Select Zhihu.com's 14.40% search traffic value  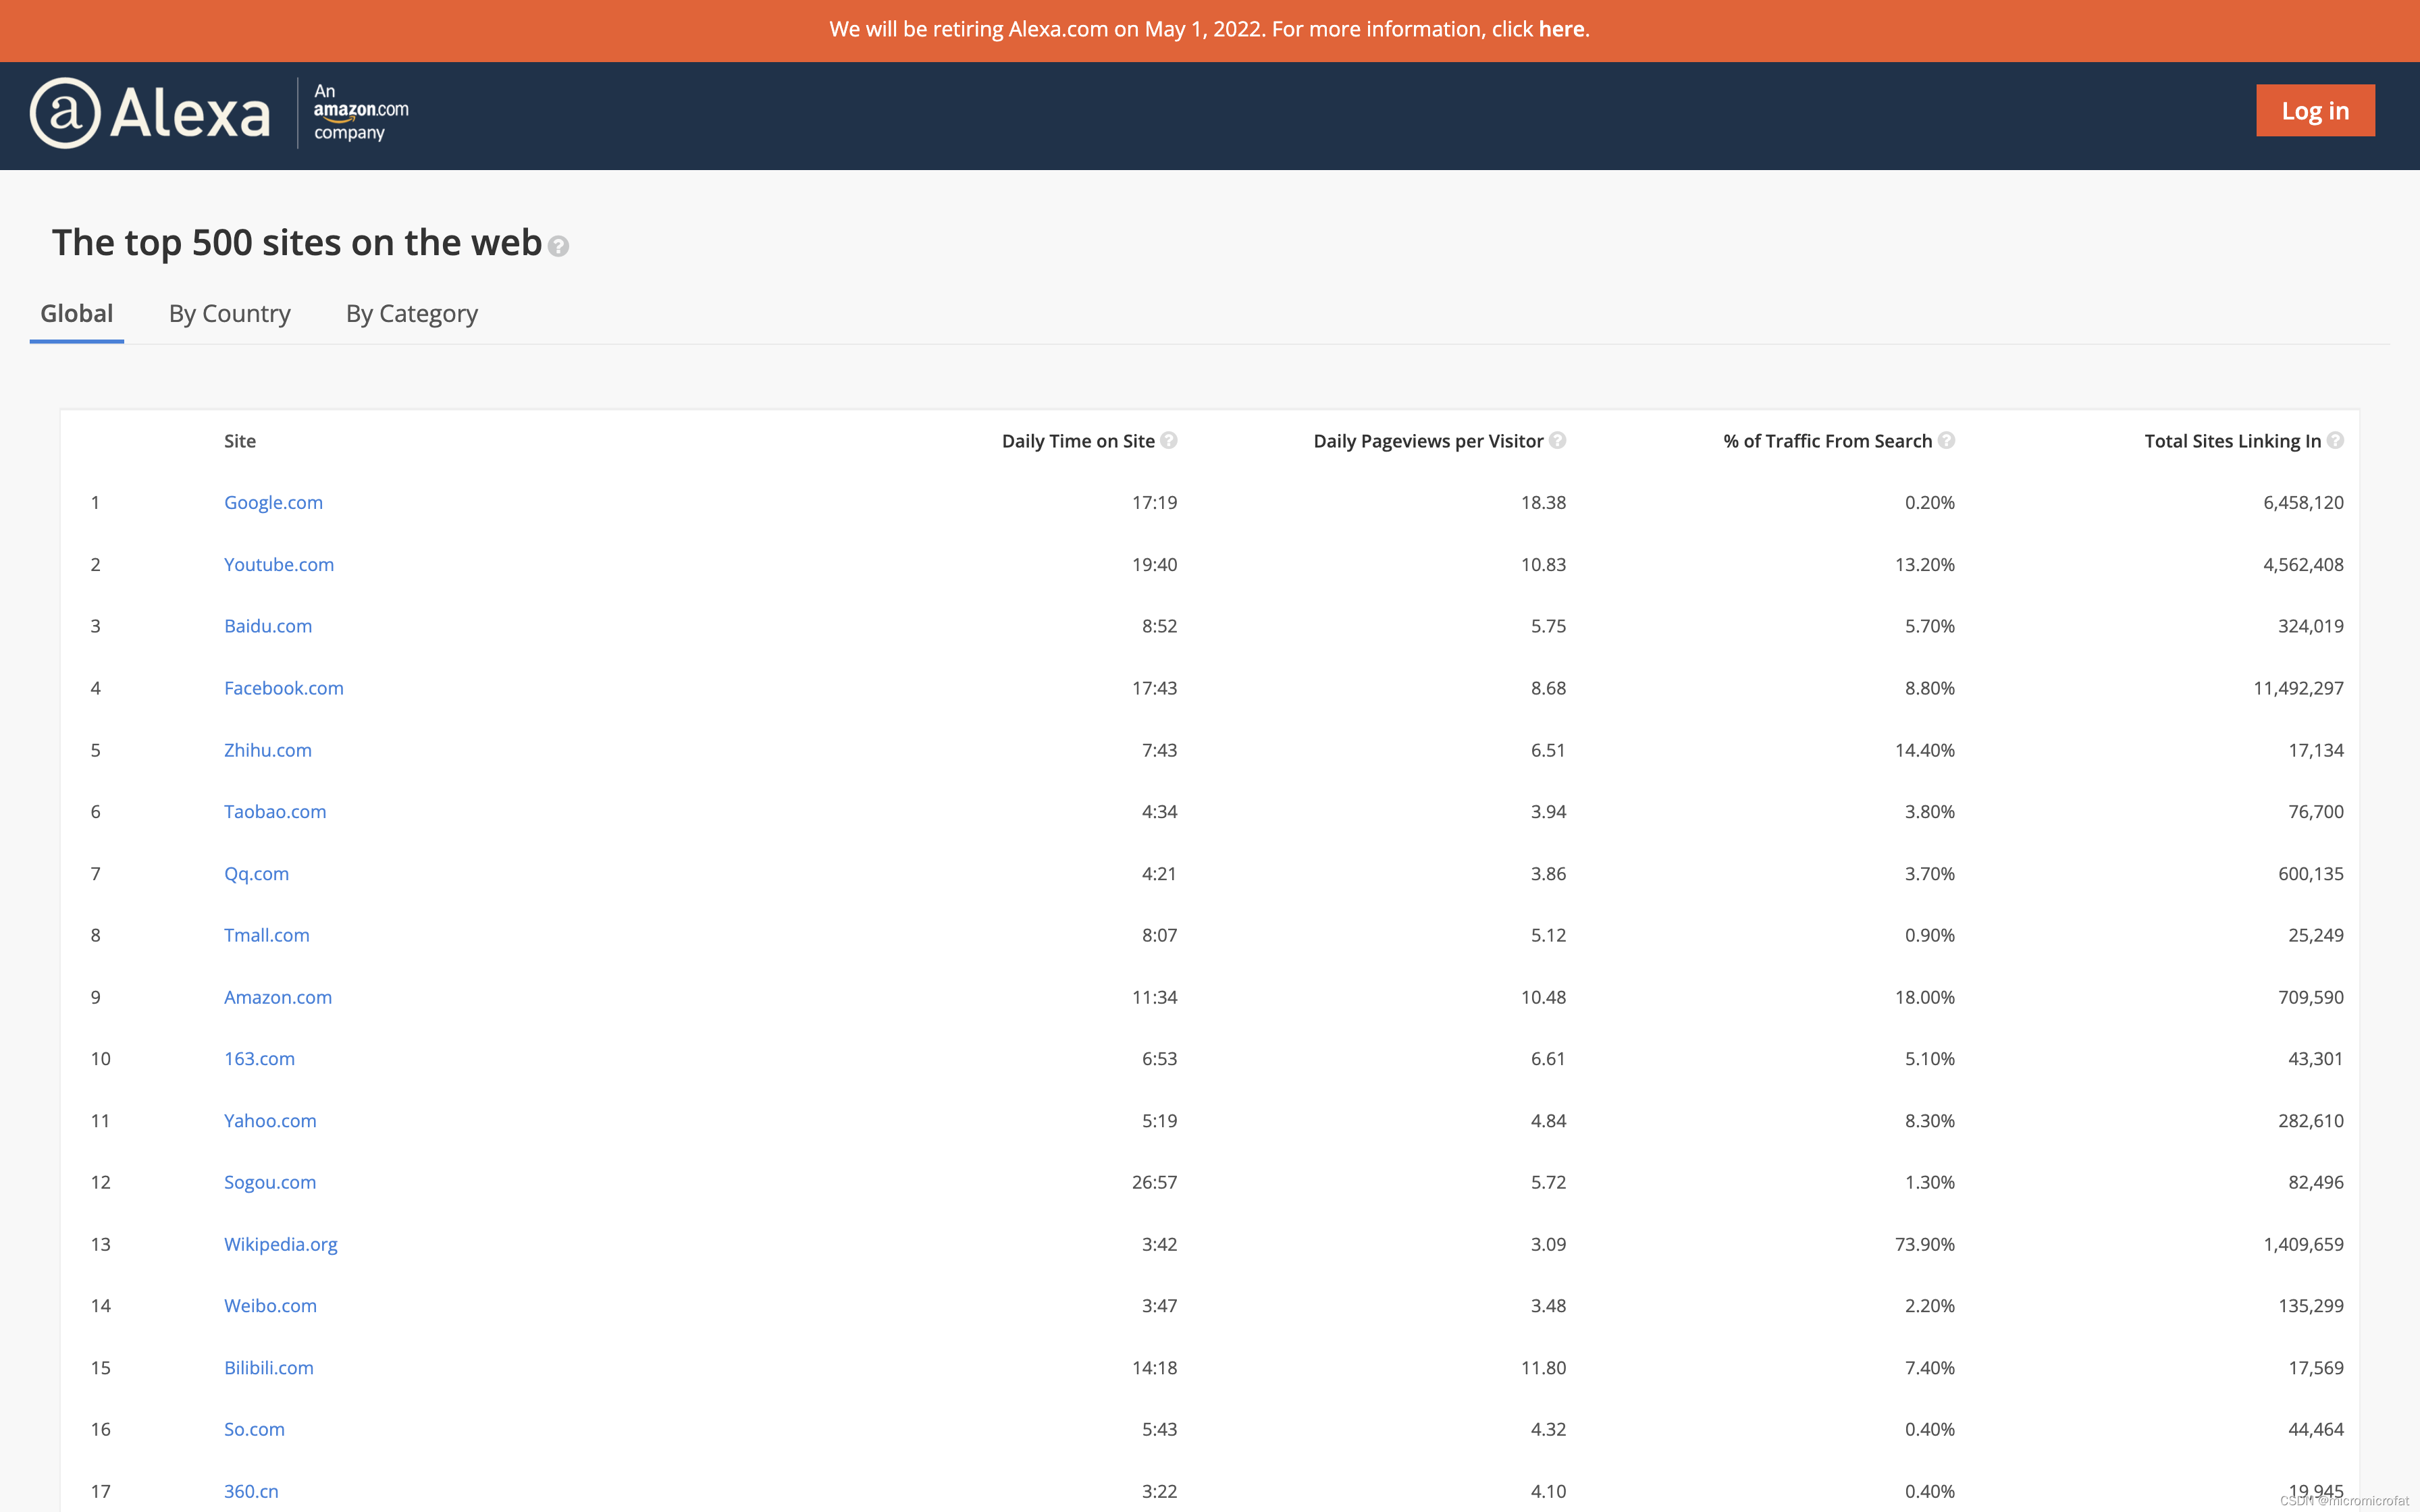point(1924,750)
